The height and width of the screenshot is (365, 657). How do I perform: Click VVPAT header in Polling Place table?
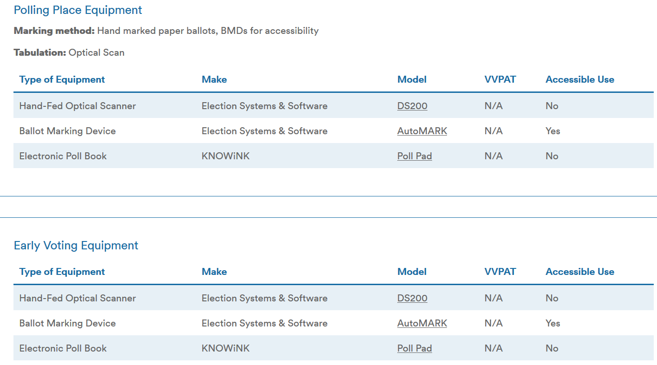[x=500, y=79]
